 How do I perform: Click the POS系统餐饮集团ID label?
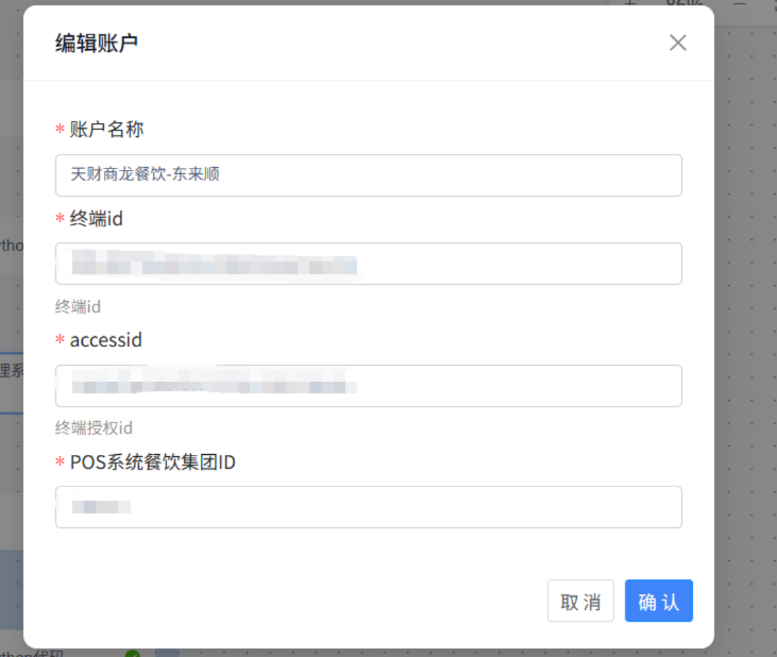152,462
